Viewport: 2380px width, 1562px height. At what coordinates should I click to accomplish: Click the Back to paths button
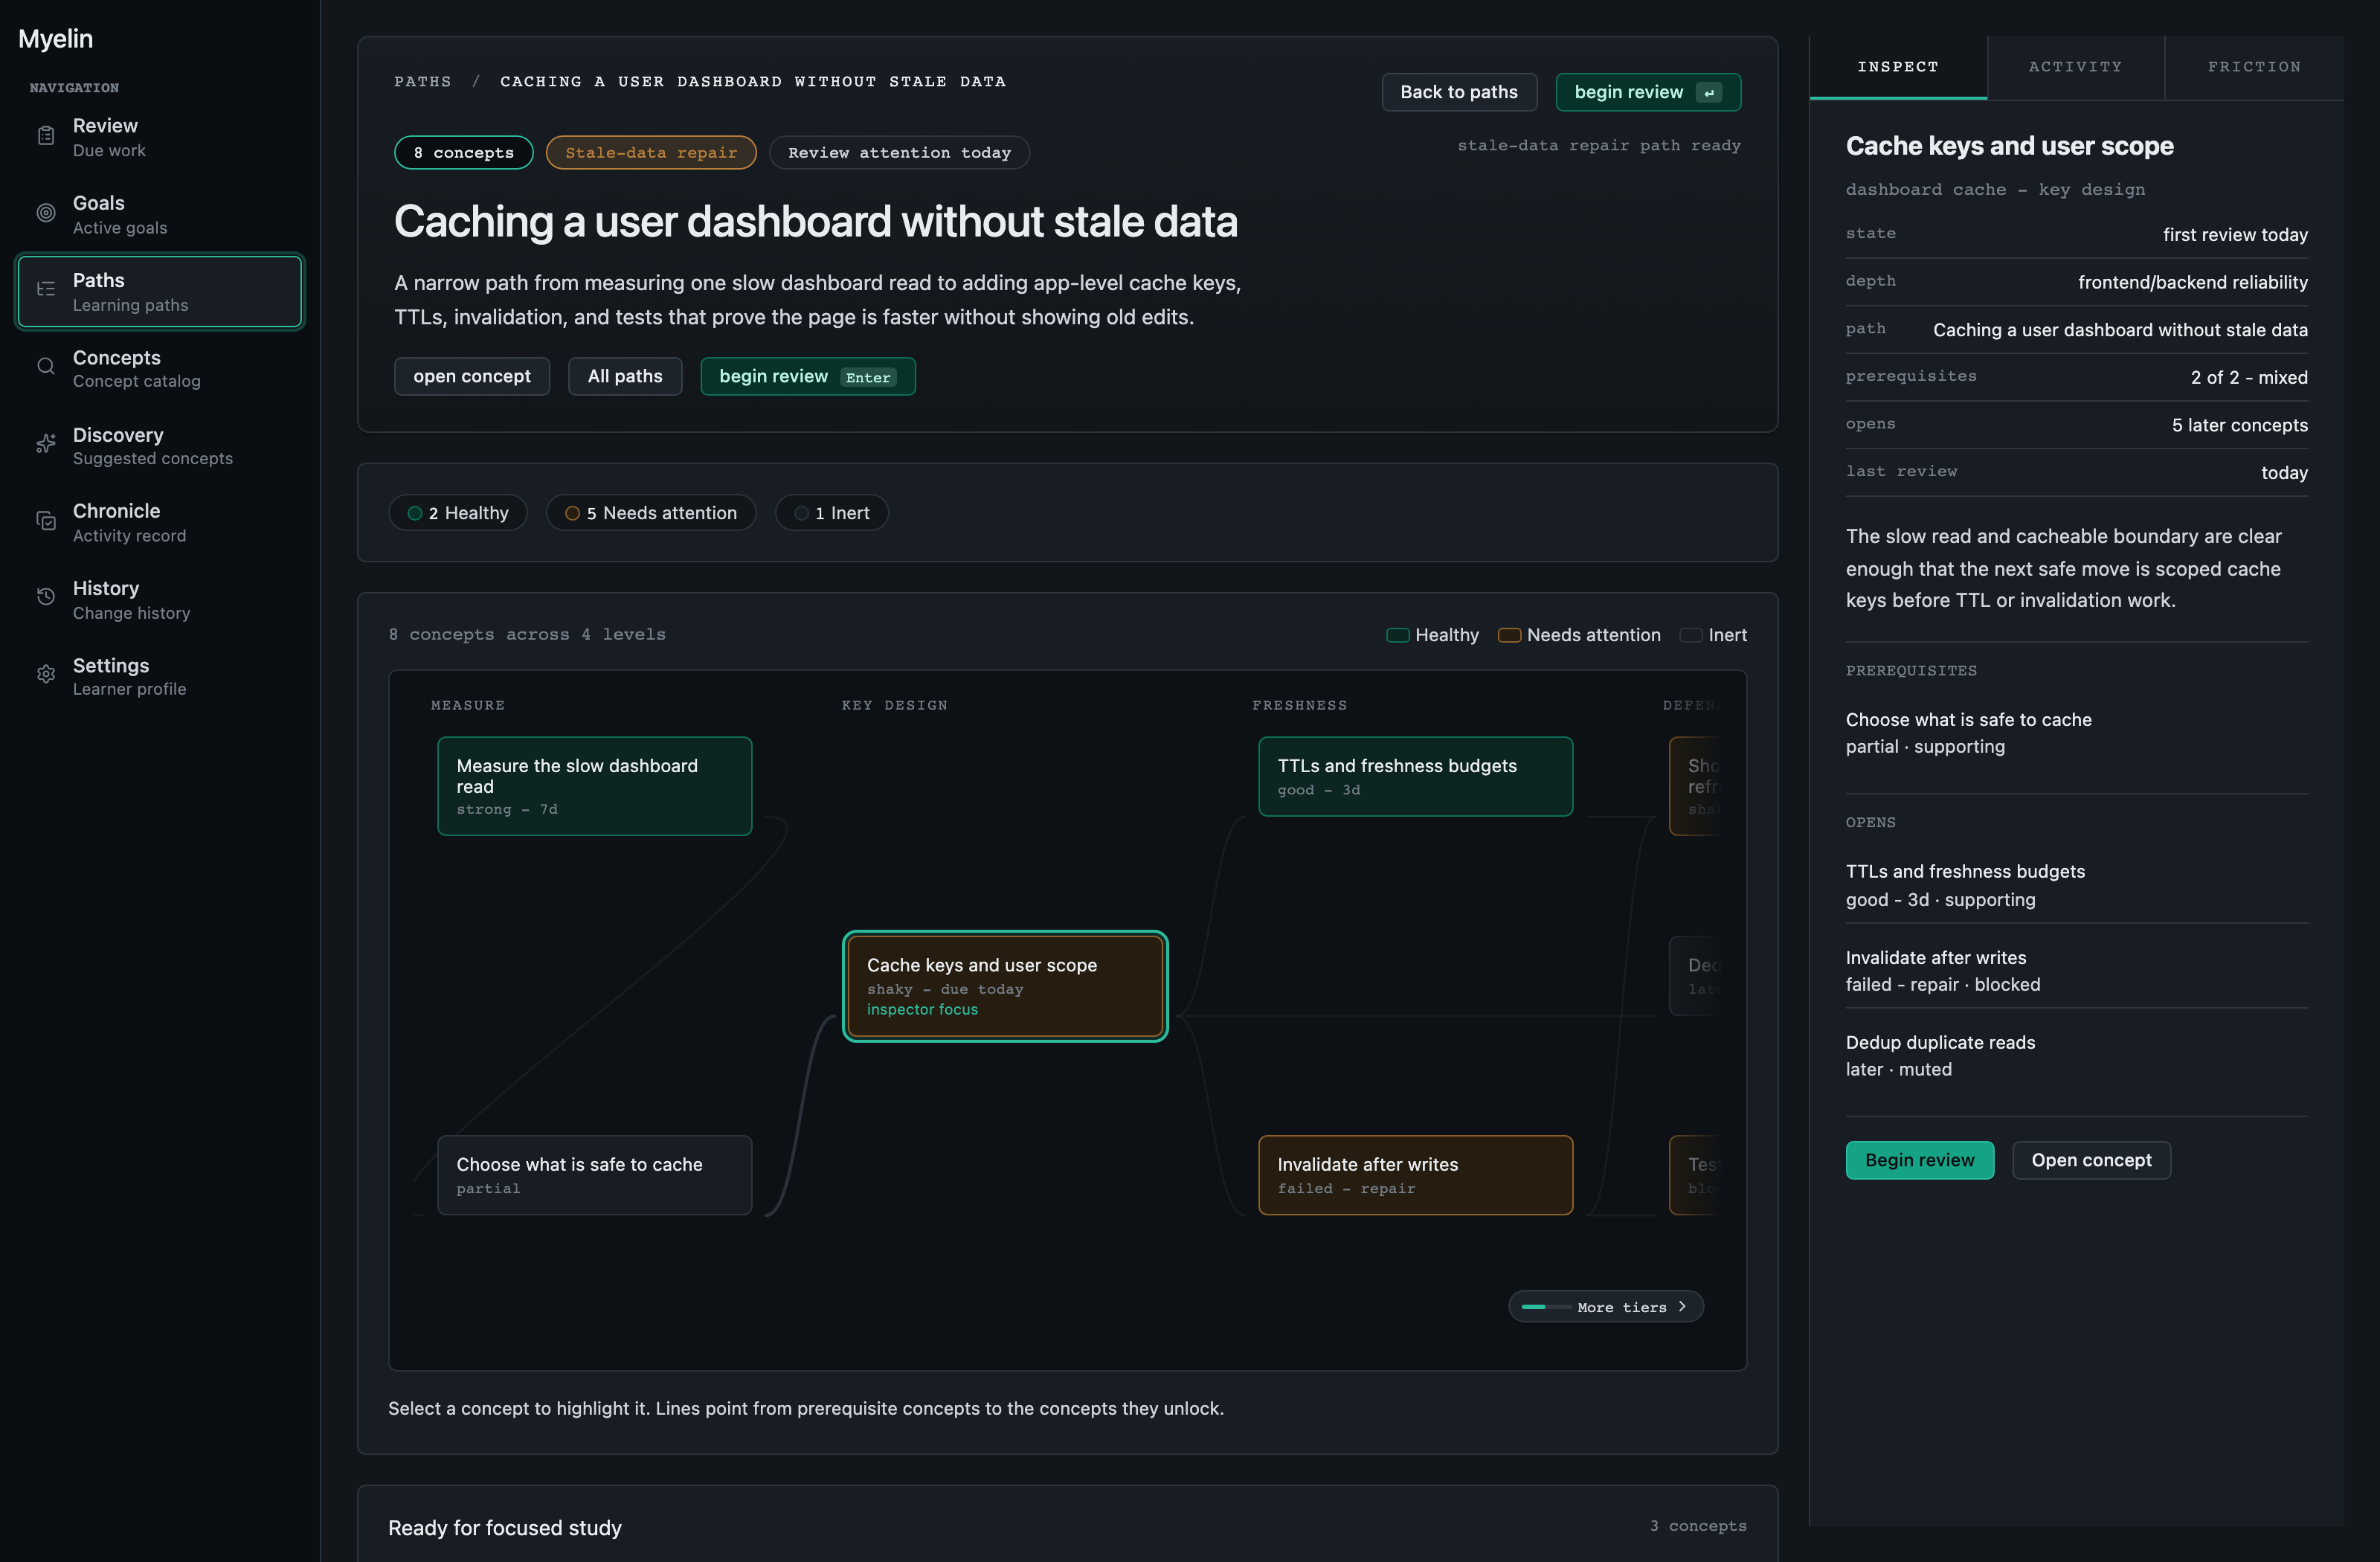point(1459,92)
